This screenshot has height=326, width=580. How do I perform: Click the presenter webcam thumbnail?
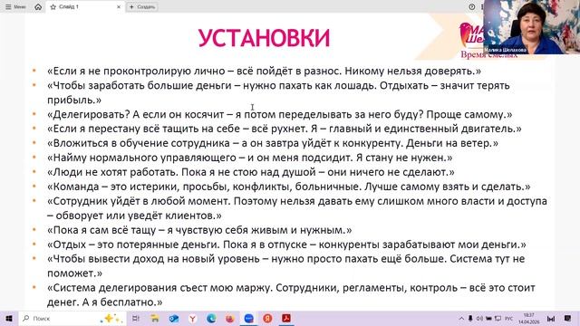click(x=532, y=27)
